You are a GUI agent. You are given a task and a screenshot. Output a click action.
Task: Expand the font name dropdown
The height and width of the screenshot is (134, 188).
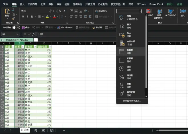point(49,11)
